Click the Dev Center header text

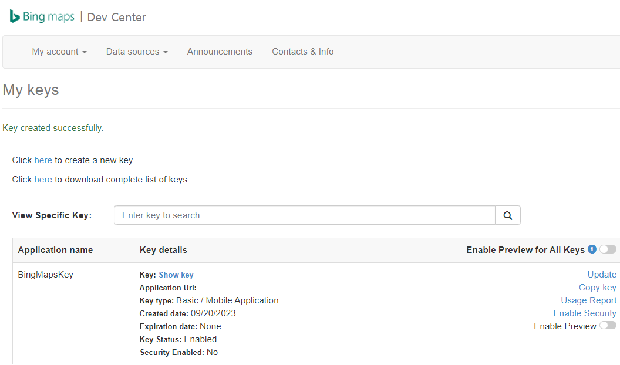pos(117,18)
